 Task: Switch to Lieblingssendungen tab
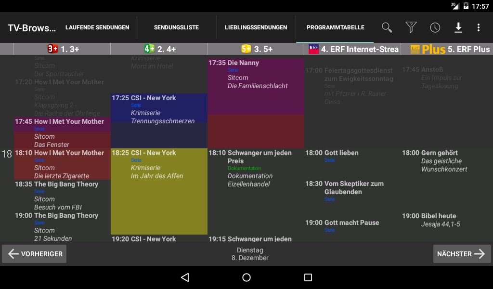pyautogui.click(x=256, y=27)
